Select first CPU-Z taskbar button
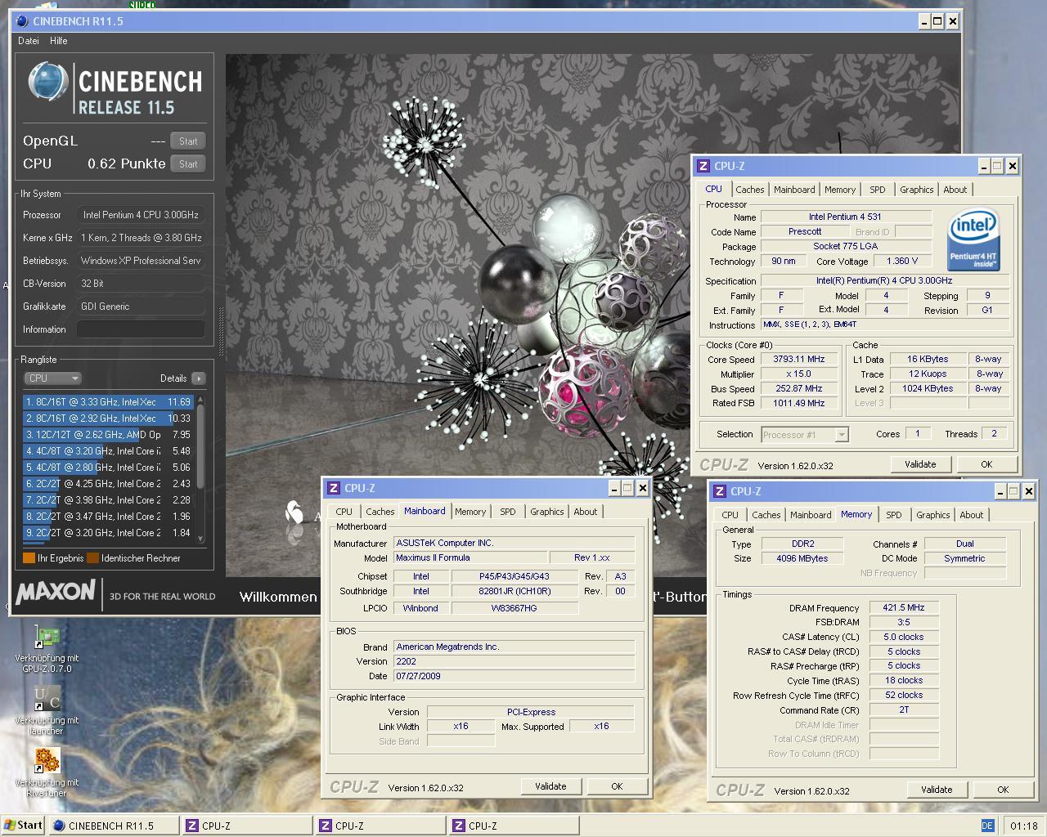 coord(247,826)
